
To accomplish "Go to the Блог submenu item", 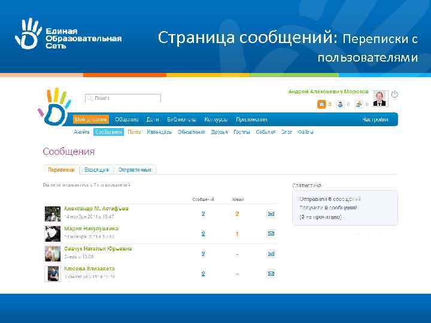I will [x=286, y=132].
